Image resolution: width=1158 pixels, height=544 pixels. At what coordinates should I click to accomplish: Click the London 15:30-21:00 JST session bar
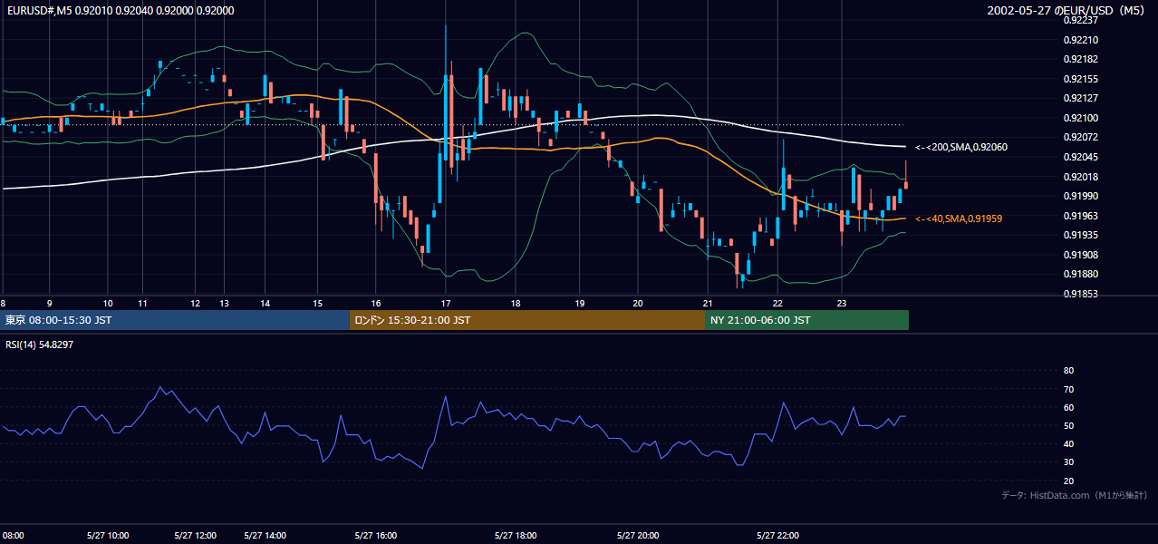[527, 320]
